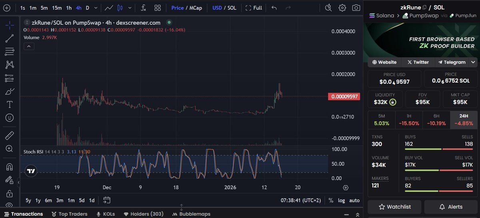
Task: Toggle percent scale on price axis
Action: pyautogui.click(x=331, y=200)
